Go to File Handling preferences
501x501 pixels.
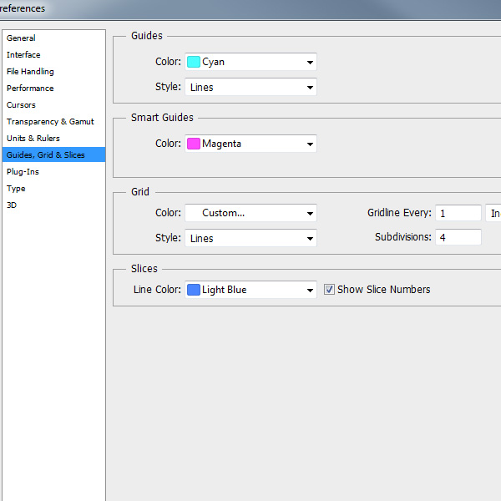click(x=30, y=72)
